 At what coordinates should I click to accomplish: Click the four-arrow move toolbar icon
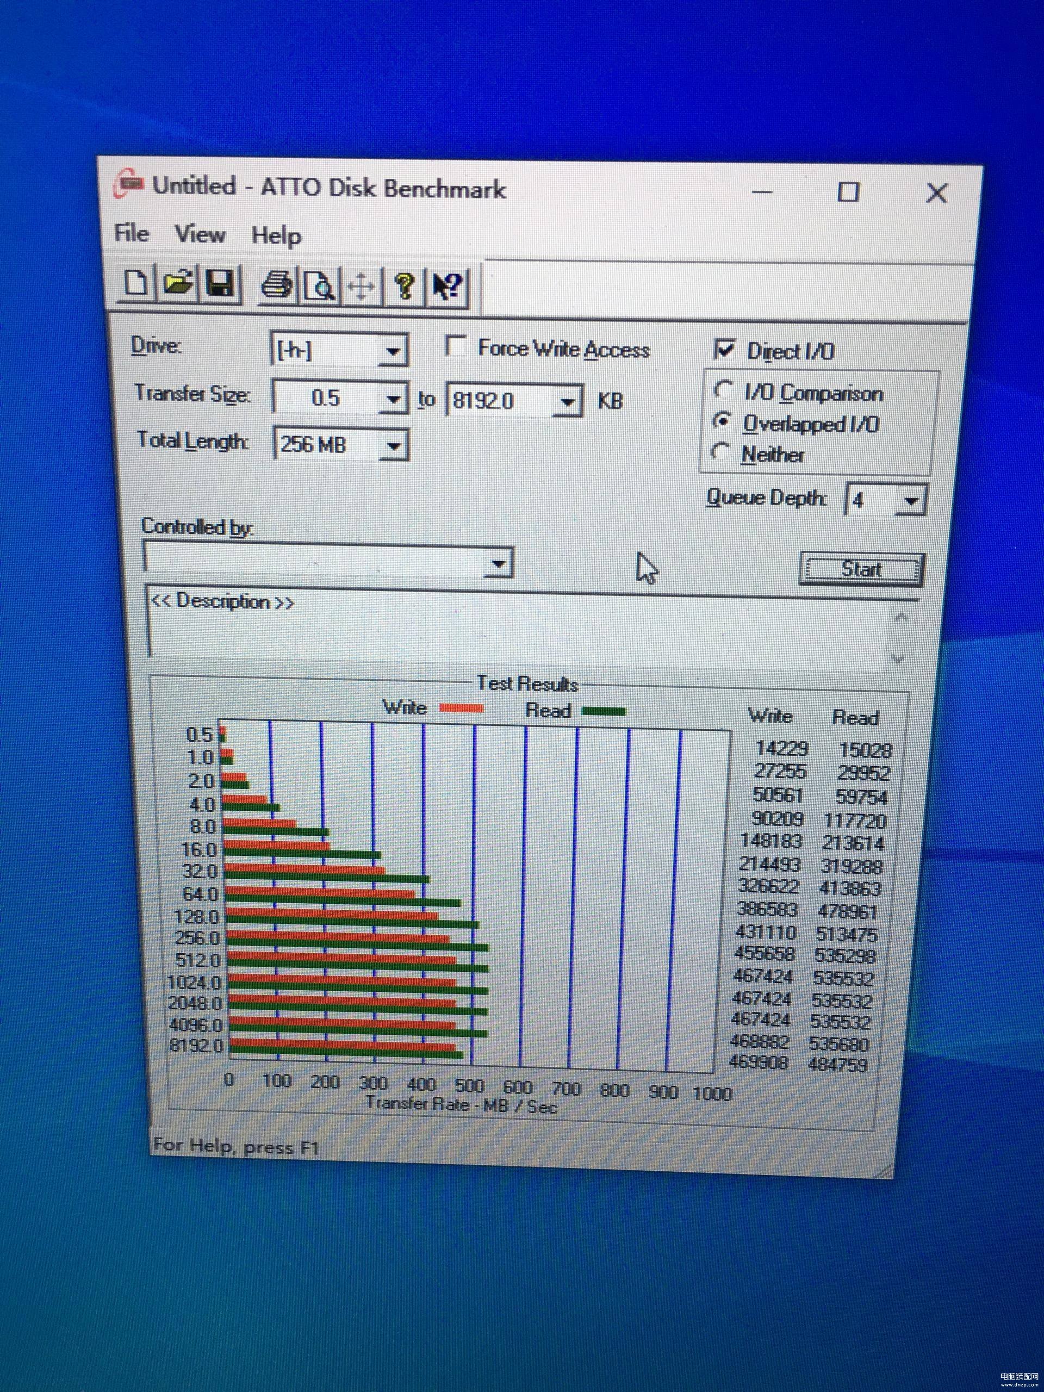[x=362, y=287]
